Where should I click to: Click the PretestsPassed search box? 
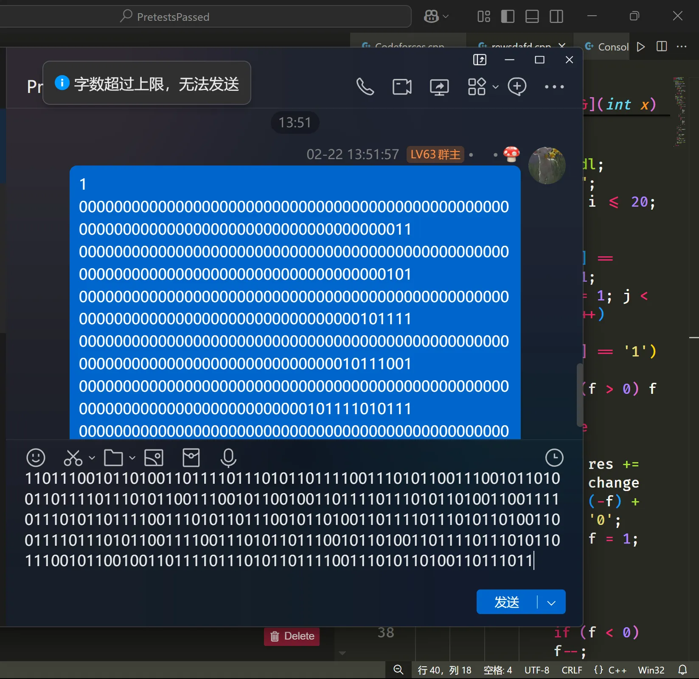coord(263,17)
